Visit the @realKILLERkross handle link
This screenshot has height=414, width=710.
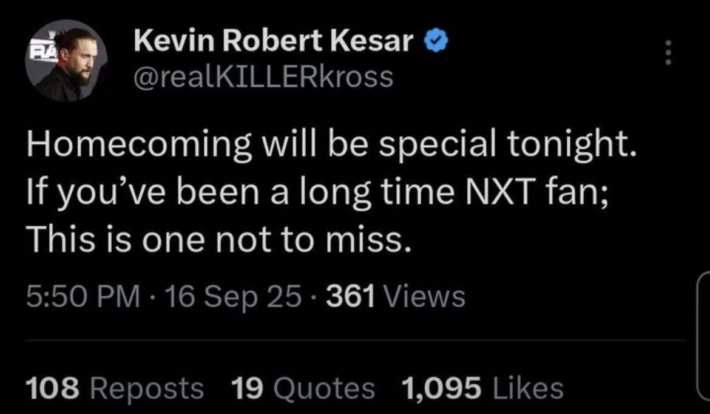(x=263, y=77)
